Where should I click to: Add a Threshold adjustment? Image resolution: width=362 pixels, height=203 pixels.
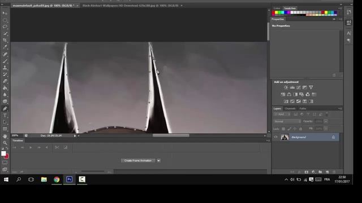[299, 101]
